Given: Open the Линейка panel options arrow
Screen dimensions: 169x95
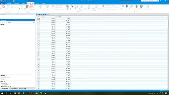Looking at the screenshot, I should point(32,14).
